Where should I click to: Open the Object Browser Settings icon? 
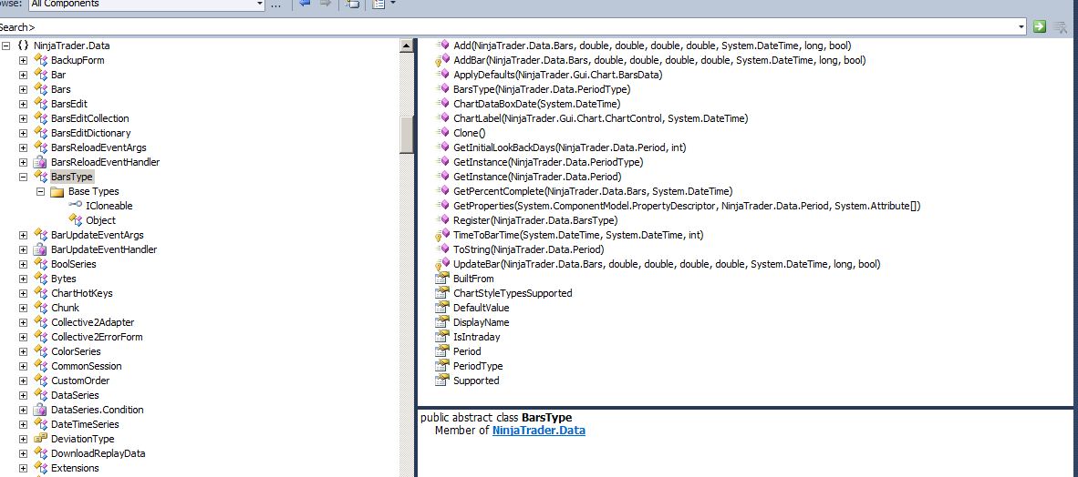point(378,5)
